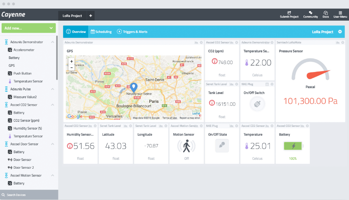Open chart icon on GPS widget
Viewport: 349px width, 200px height.
click(196, 42)
